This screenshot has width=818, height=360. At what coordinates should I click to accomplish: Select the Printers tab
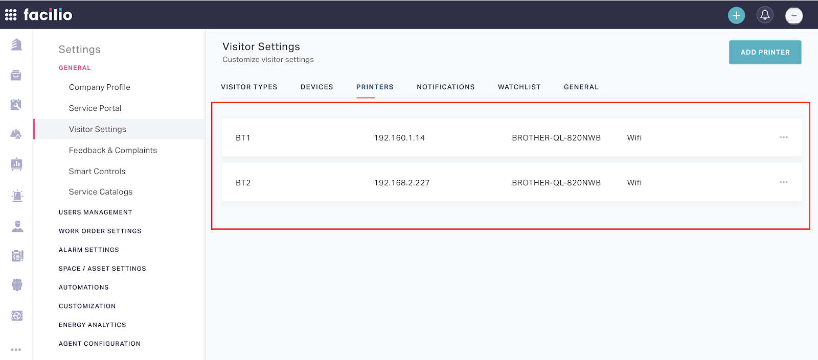tap(375, 87)
